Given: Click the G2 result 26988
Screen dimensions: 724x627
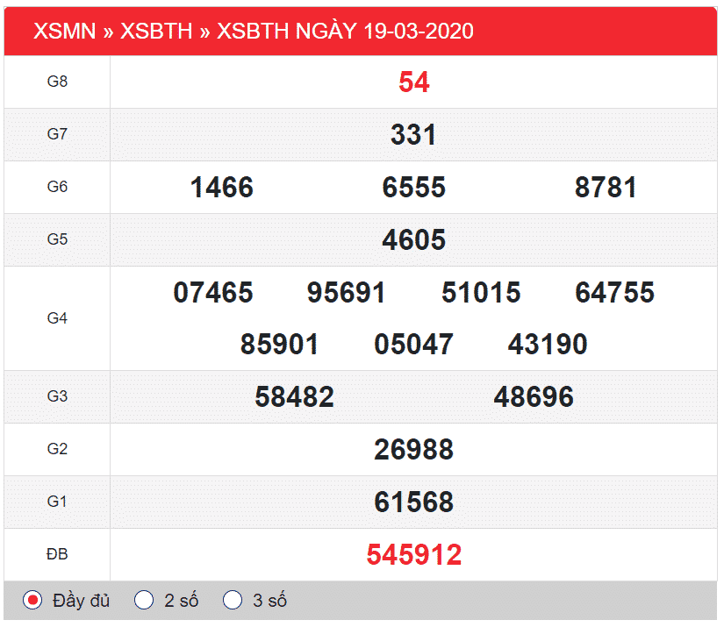Looking at the screenshot, I should 413,450.
